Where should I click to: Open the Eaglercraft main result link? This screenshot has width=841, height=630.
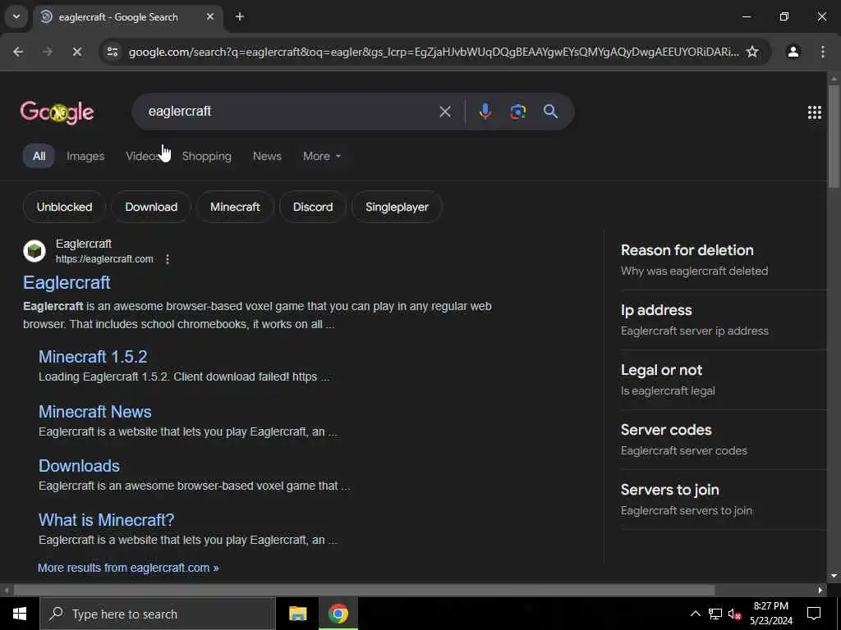pos(67,282)
